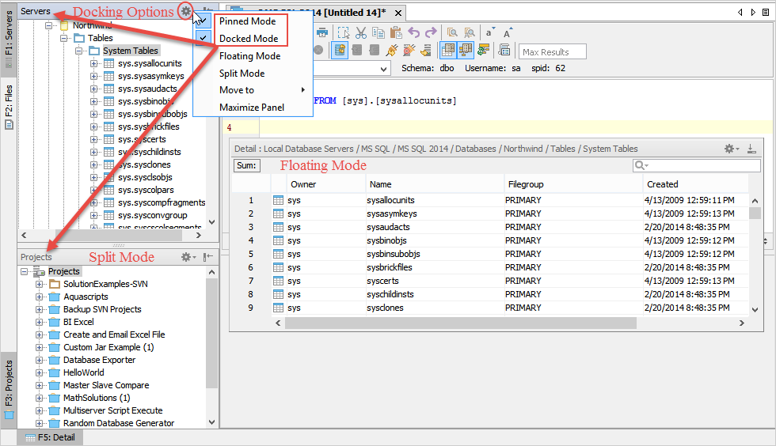Screen dimensions: 776x446
Task: Toggle grid results view button
Action: coord(447,50)
